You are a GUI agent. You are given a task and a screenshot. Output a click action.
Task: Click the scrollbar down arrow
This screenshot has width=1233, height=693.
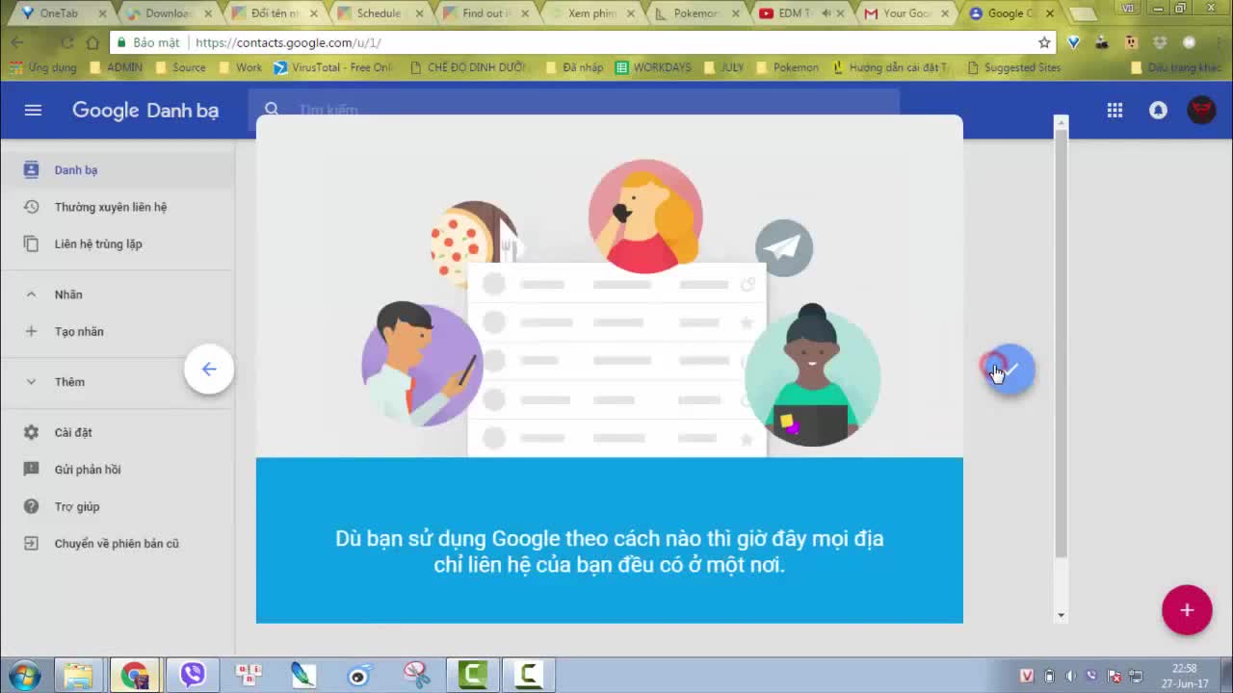pyautogui.click(x=1061, y=615)
